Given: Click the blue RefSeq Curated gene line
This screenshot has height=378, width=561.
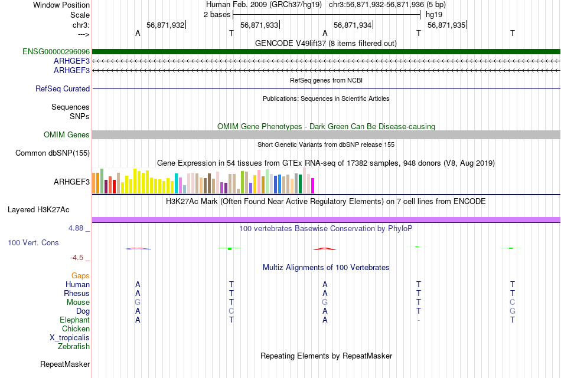Looking at the screenshot, I should 326,88.
